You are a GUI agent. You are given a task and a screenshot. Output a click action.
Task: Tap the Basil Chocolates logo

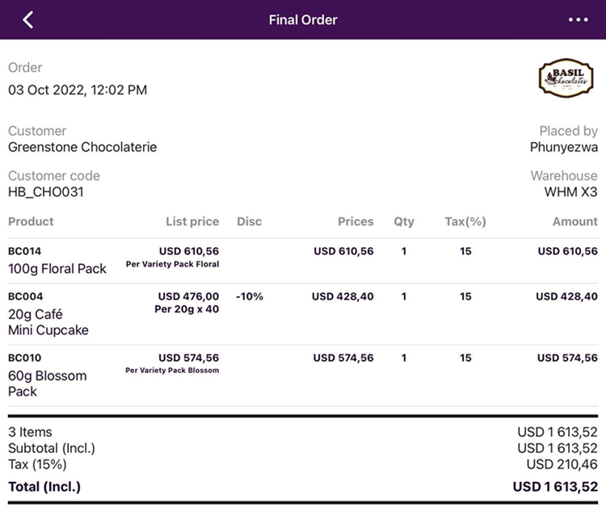coord(566,78)
